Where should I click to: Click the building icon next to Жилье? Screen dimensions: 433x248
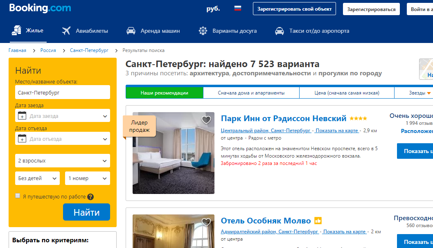click(16, 30)
